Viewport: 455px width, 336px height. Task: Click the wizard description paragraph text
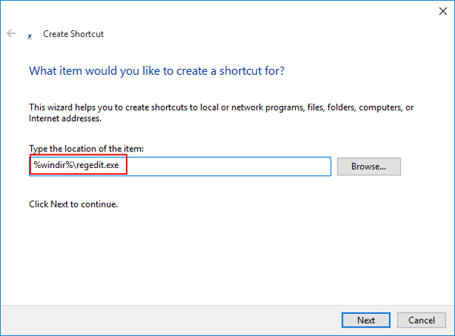point(220,108)
